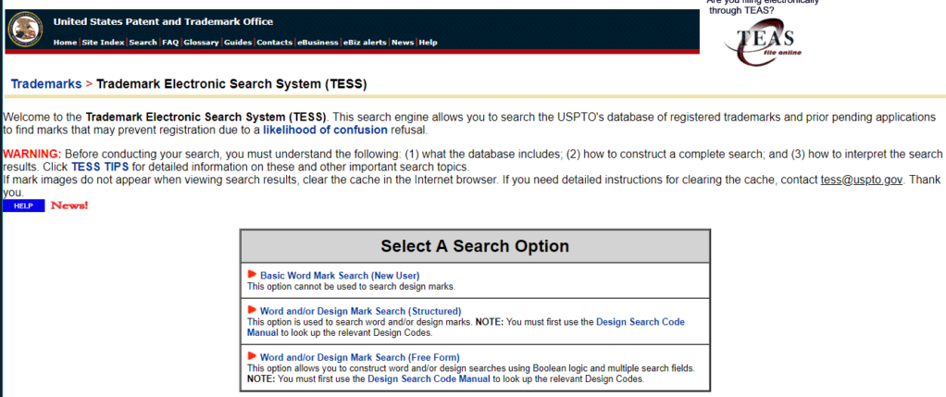This screenshot has width=946, height=397.
Task: Click red arrow beside Free Form search option
Action: coord(252,356)
